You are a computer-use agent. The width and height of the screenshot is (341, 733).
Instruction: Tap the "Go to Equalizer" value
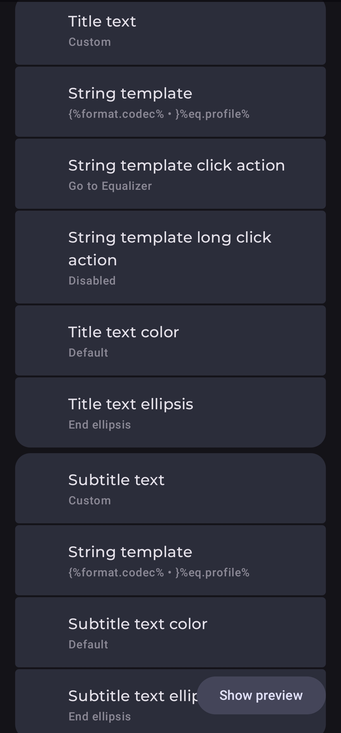[x=110, y=186]
